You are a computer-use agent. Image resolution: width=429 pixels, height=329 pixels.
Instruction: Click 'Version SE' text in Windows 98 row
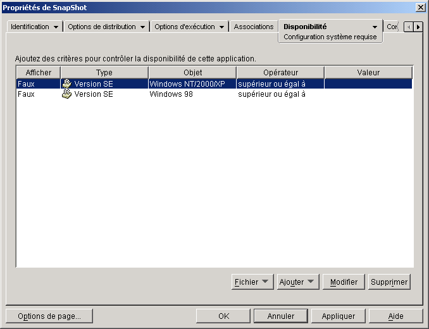[x=94, y=94]
